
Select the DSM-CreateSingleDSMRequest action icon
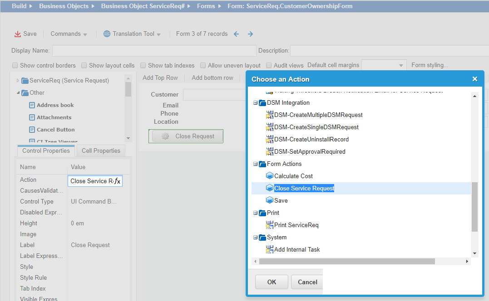point(270,127)
